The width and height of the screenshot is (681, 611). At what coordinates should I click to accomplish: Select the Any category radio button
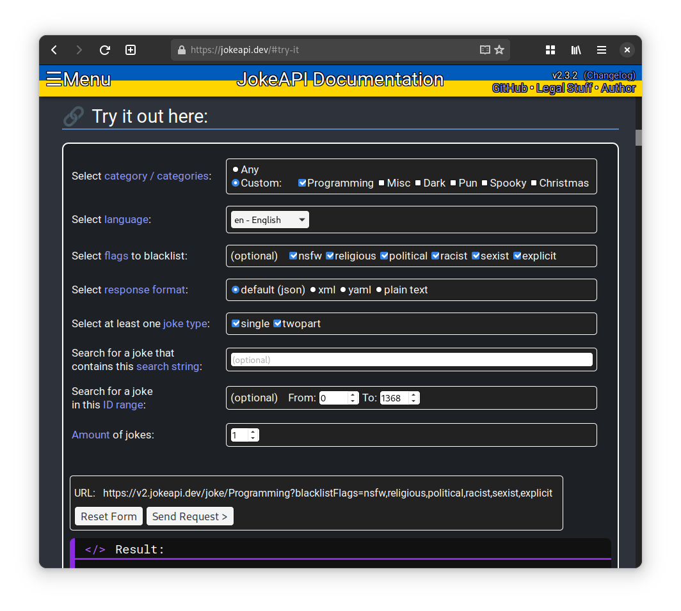[x=236, y=169]
